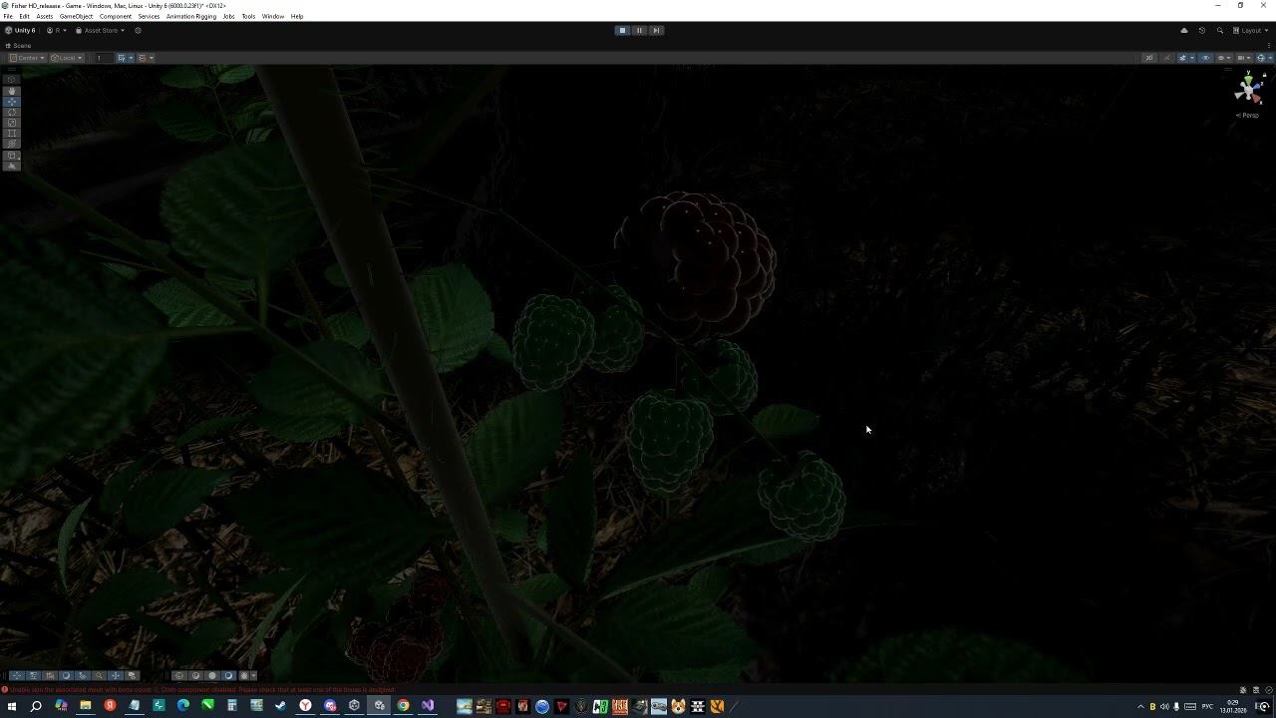Open the Unity 6 hub button

tap(20, 30)
